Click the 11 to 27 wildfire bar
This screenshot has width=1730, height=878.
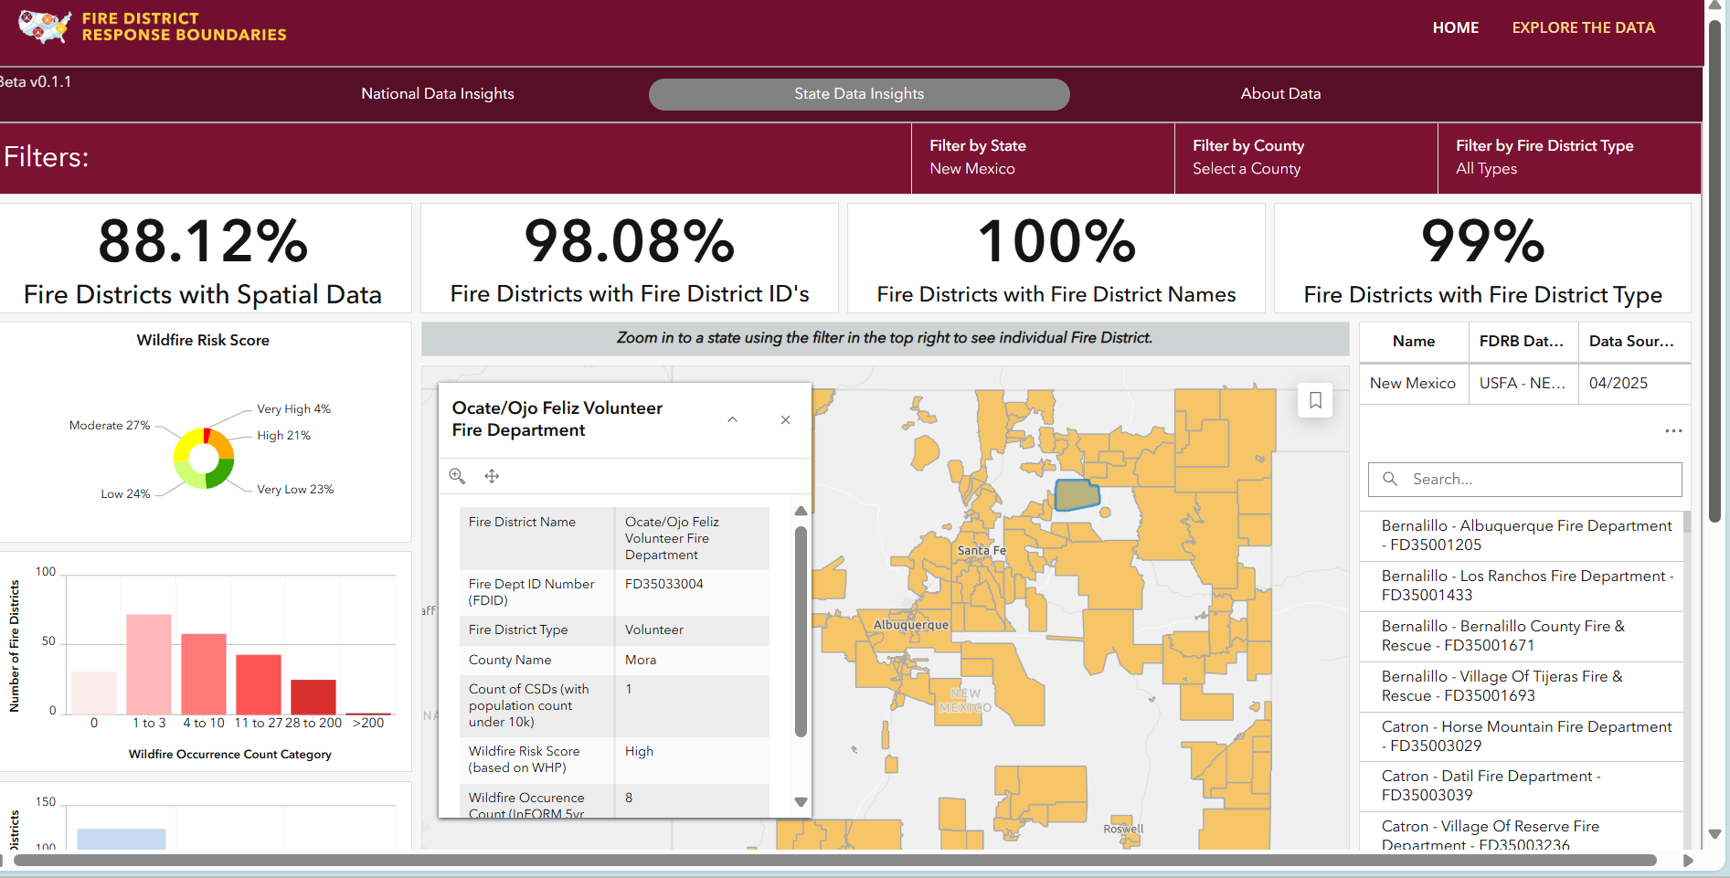tap(259, 684)
